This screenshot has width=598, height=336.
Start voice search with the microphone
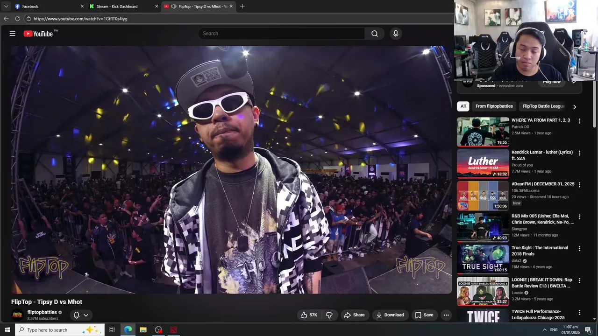[x=396, y=34]
